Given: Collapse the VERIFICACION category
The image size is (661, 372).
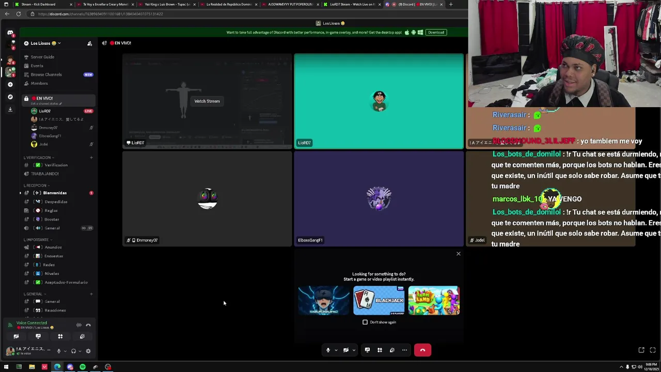Looking at the screenshot, I should click(x=38, y=158).
